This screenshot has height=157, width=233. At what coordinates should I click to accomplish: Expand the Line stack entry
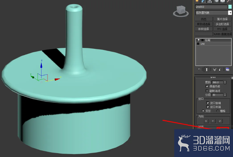(x=198, y=44)
